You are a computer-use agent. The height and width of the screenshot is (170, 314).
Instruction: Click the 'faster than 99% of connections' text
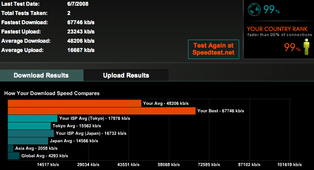[280, 35]
